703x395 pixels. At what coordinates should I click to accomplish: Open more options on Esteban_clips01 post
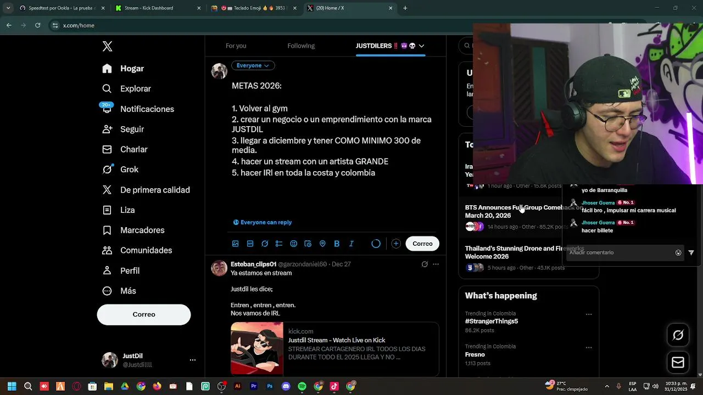pos(436,264)
